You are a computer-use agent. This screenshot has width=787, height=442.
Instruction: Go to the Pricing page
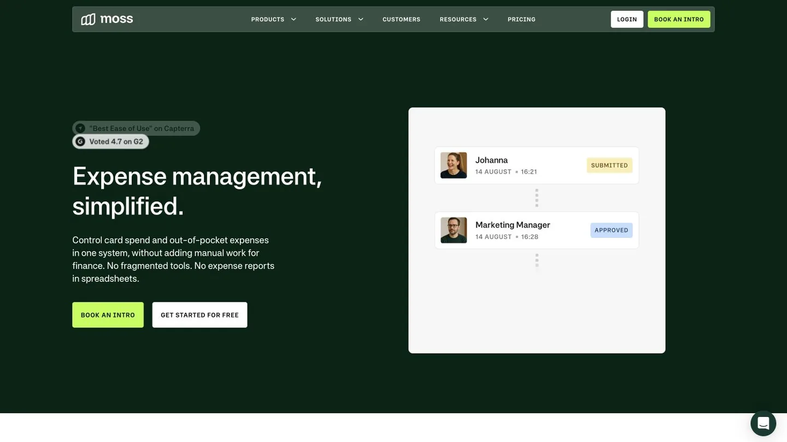click(x=521, y=20)
